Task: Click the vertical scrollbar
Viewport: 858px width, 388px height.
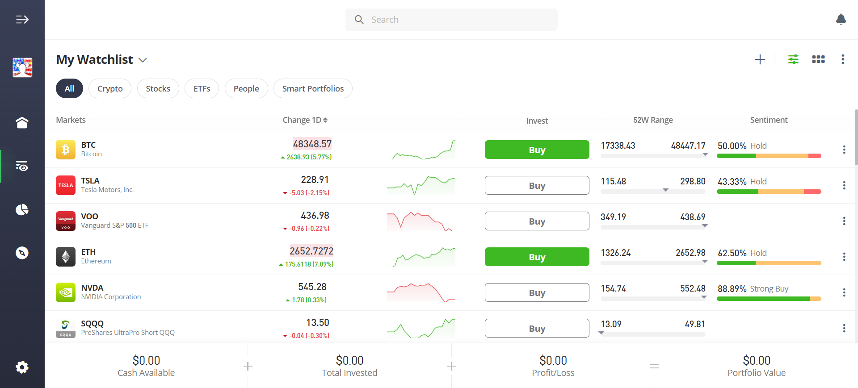Action: (x=856, y=137)
